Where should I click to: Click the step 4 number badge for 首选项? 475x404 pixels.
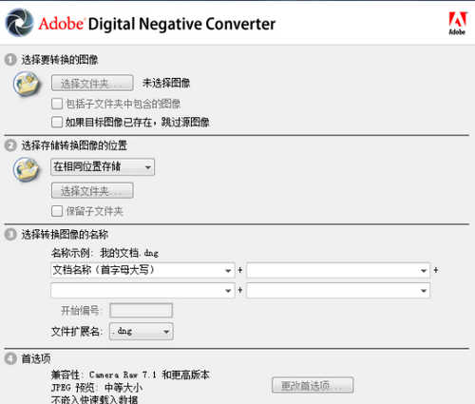click(10, 358)
